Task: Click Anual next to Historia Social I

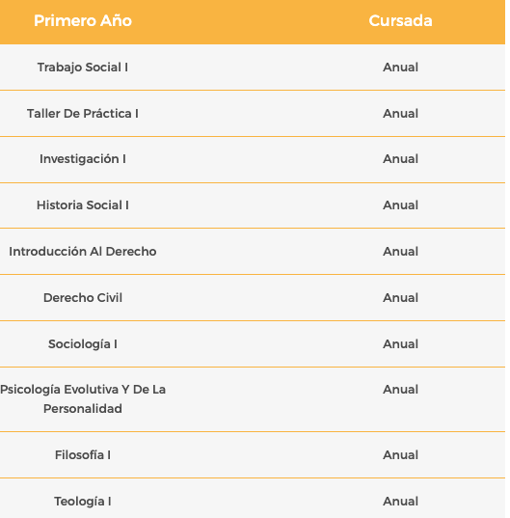Action: tap(400, 205)
